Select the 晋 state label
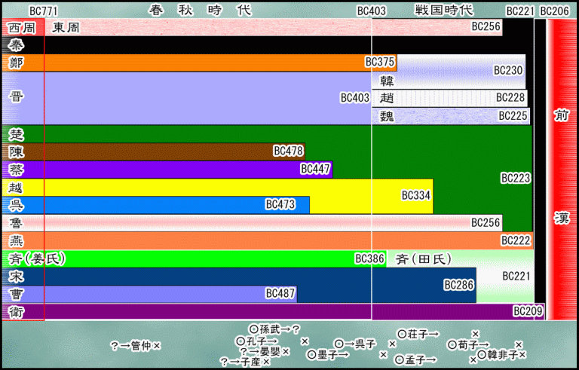Viewport: 579px width, 370px height. coord(17,97)
